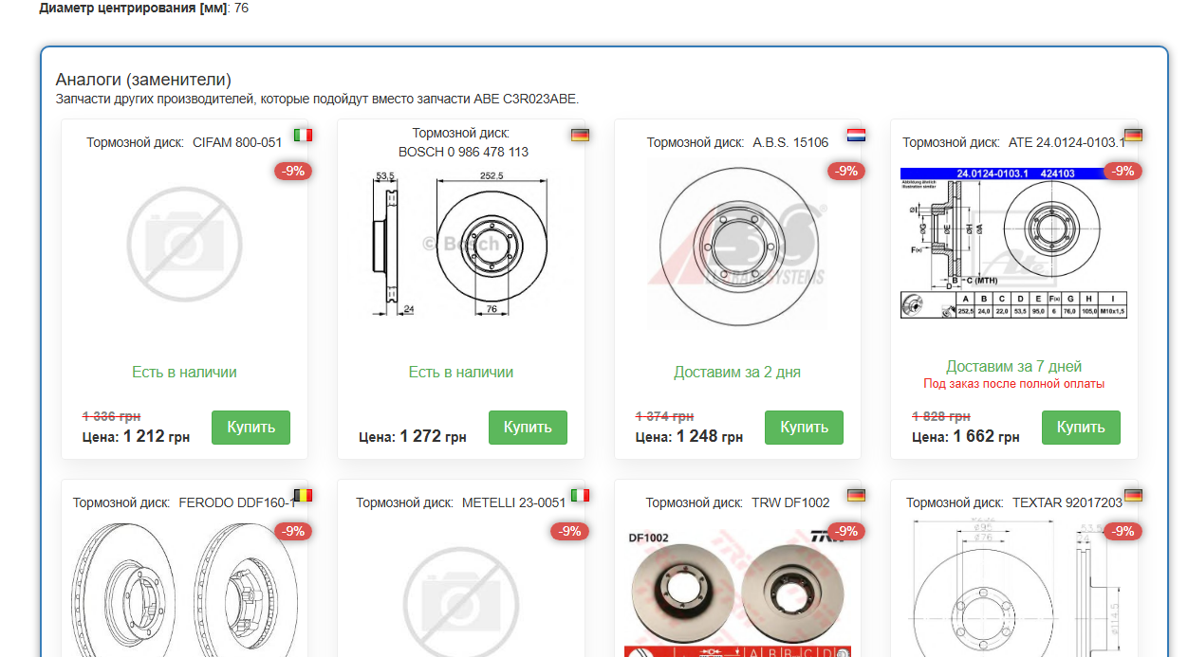Viewport: 1188px width, 657px height.
Task: Click the Italian flag on the CIFAM 800-051 card
Action: tap(303, 135)
